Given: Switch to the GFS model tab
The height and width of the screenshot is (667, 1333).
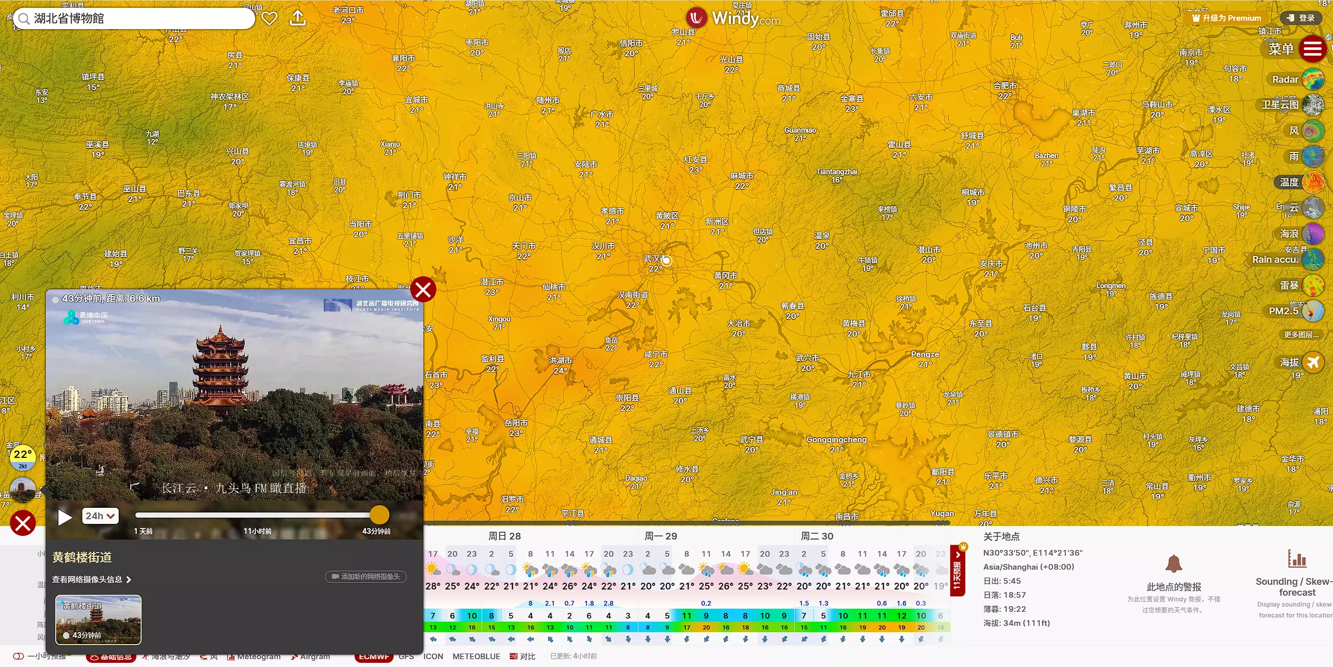Looking at the screenshot, I should click(406, 657).
